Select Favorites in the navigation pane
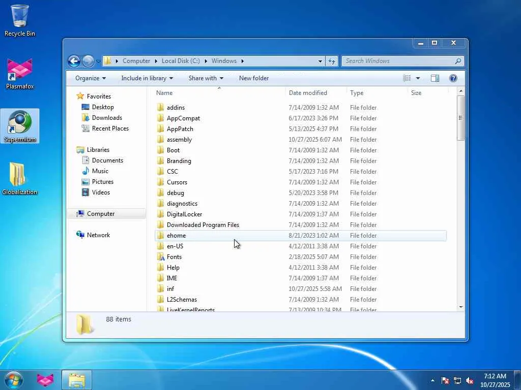 coord(99,96)
